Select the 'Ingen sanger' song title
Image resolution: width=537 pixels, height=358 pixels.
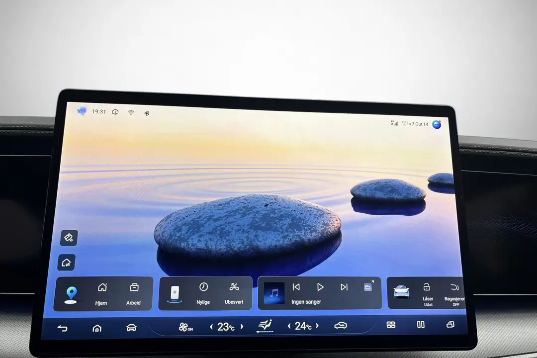tap(306, 302)
